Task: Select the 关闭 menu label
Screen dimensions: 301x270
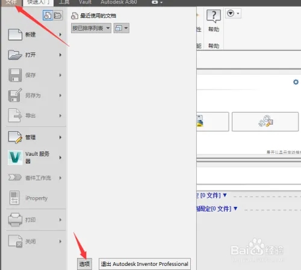Action: click(x=31, y=242)
